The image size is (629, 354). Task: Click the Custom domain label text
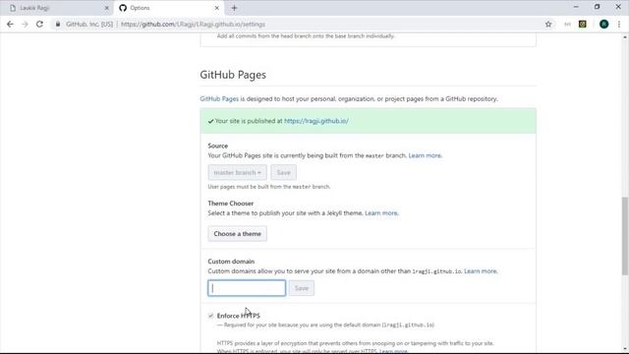(231, 262)
